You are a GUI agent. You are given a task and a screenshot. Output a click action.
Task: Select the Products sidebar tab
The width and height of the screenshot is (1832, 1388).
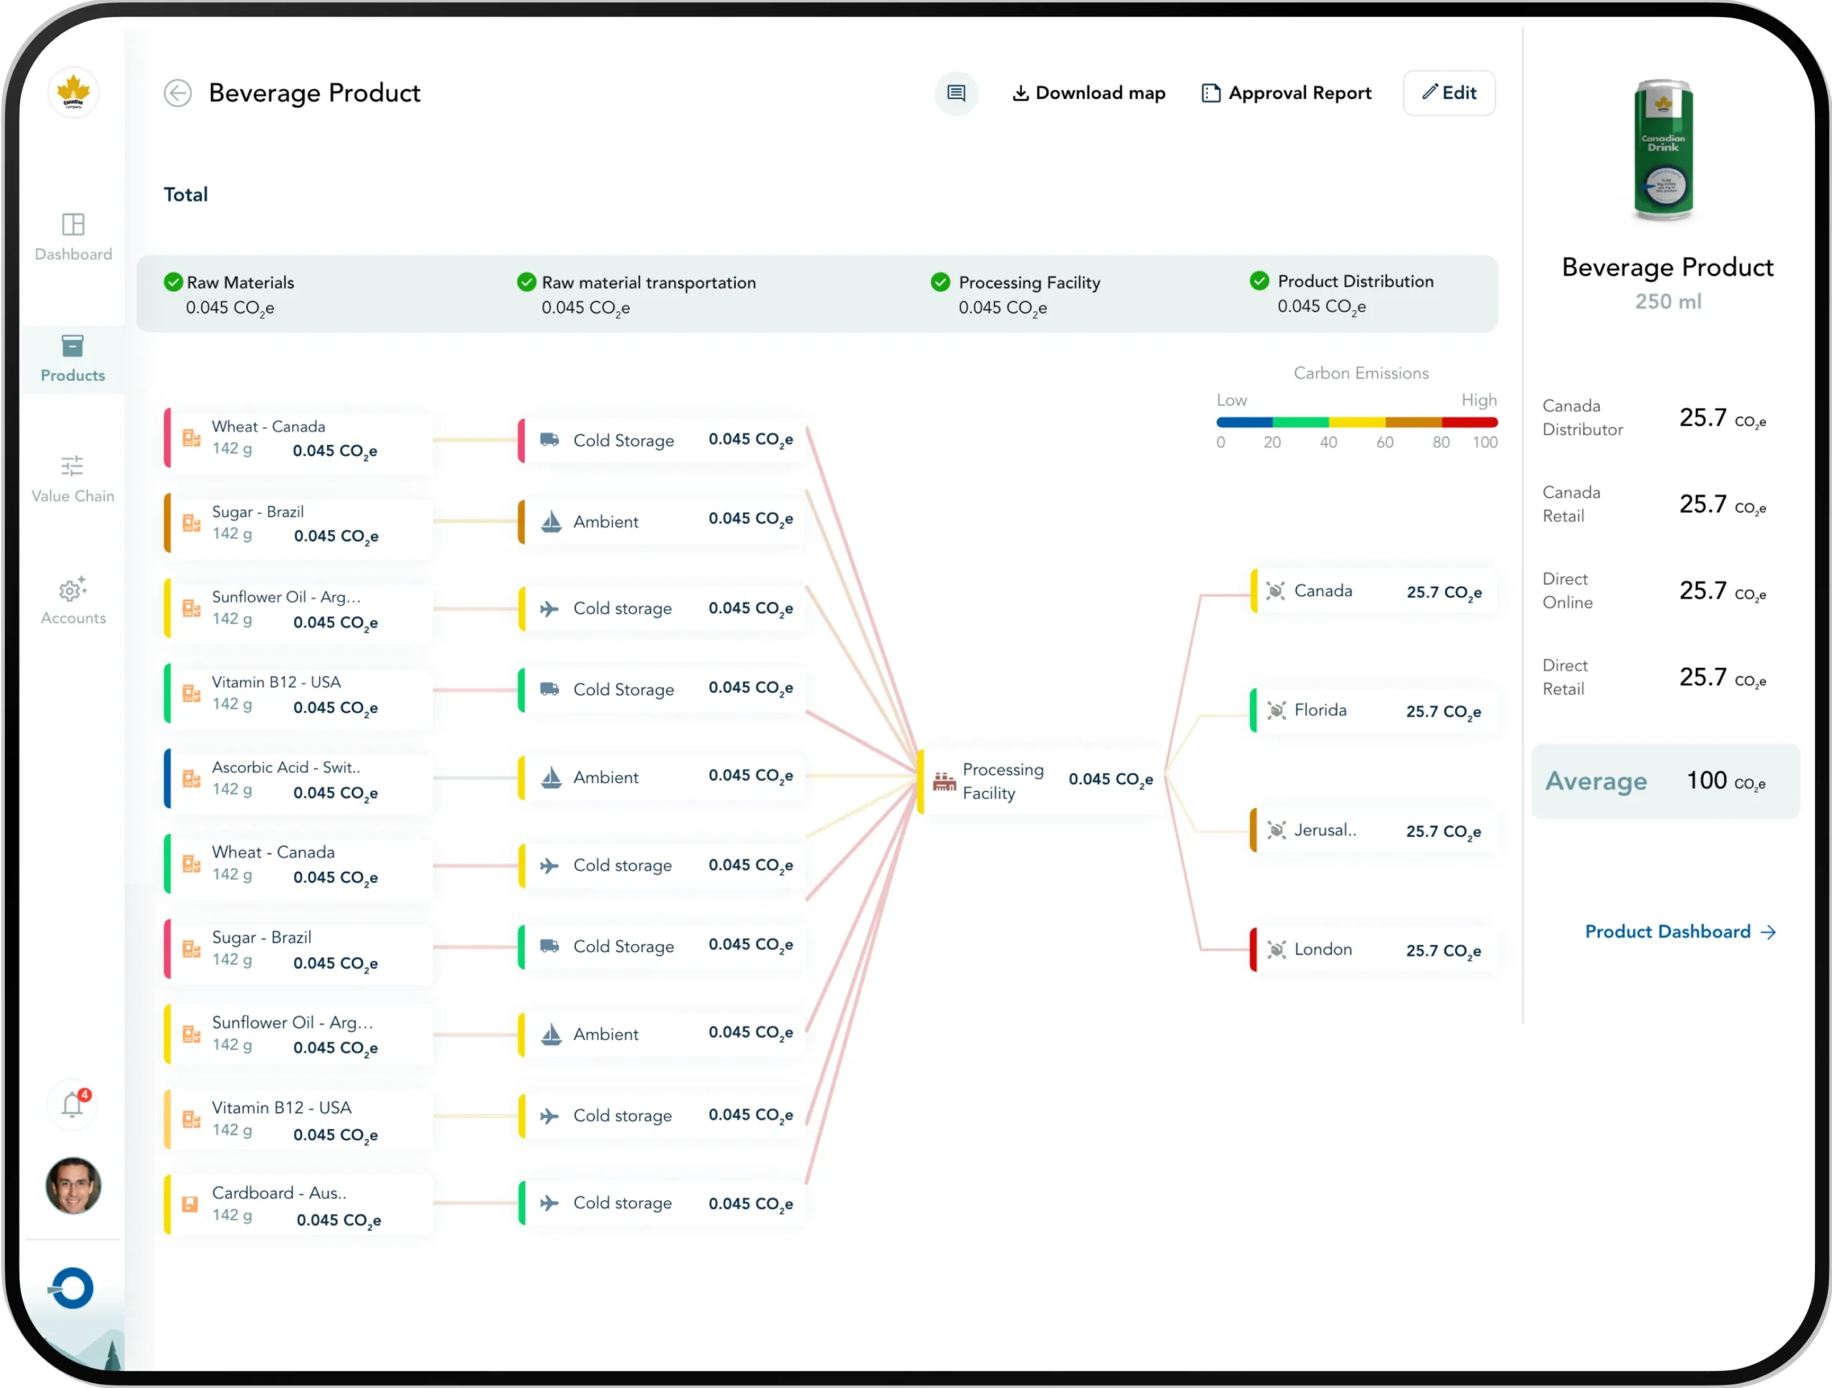[73, 358]
